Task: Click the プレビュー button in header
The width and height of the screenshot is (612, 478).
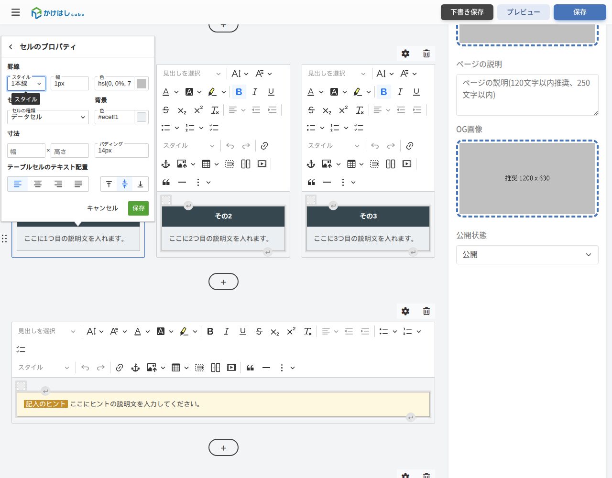Action: tap(524, 12)
